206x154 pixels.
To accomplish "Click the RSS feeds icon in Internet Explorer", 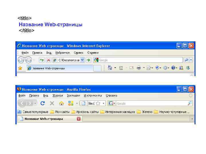I will tap(121, 68).
